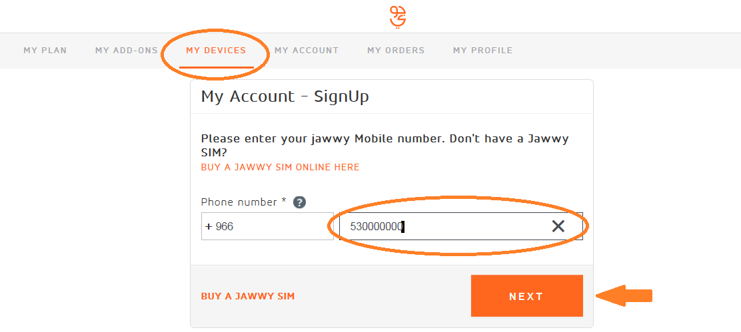The height and width of the screenshot is (332, 741).
Task: Select the MY DEVICES tab
Action: click(x=216, y=51)
